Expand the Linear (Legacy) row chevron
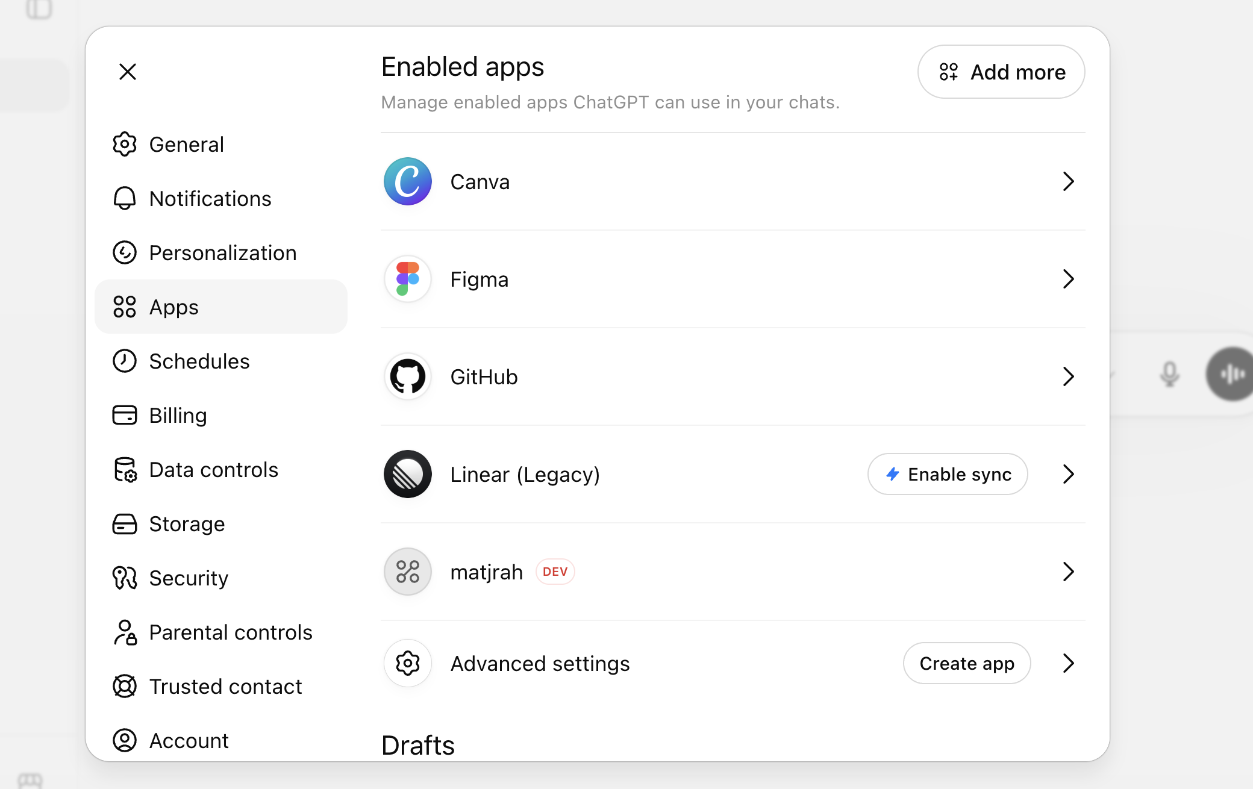The height and width of the screenshot is (789, 1253). [1068, 474]
